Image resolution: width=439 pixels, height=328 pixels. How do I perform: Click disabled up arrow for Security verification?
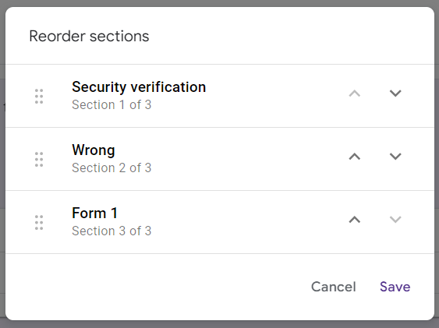pyautogui.click(x=355, y=93)
